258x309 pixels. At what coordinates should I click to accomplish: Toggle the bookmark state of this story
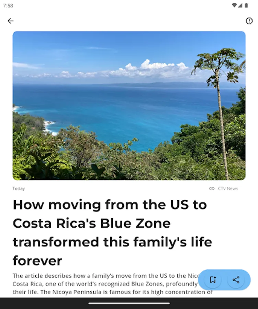213,280
